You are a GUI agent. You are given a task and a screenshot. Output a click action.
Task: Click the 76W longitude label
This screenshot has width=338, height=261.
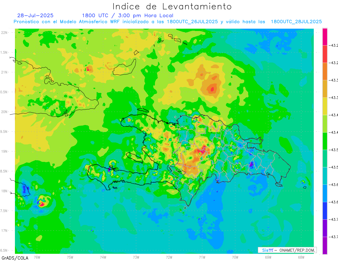[37, 257]
